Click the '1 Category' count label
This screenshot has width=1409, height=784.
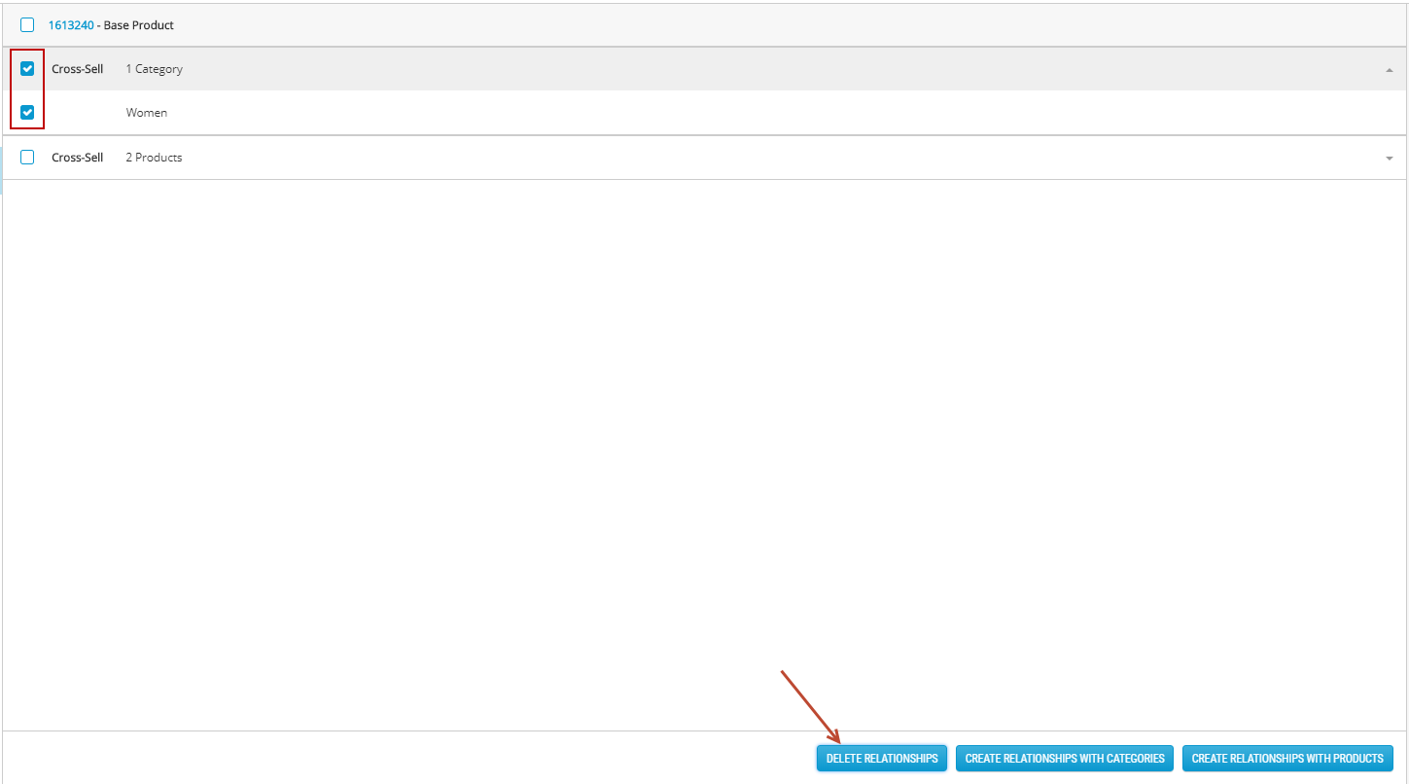click(x=154, y=69)
